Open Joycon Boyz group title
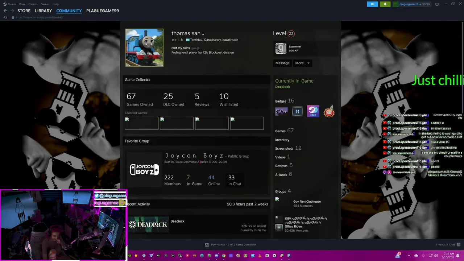 pos(194,156)
